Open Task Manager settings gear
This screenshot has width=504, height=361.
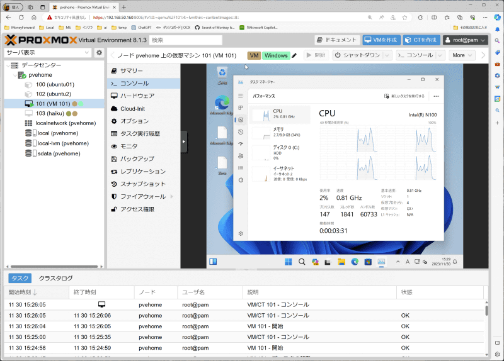(x=241, y=233)
